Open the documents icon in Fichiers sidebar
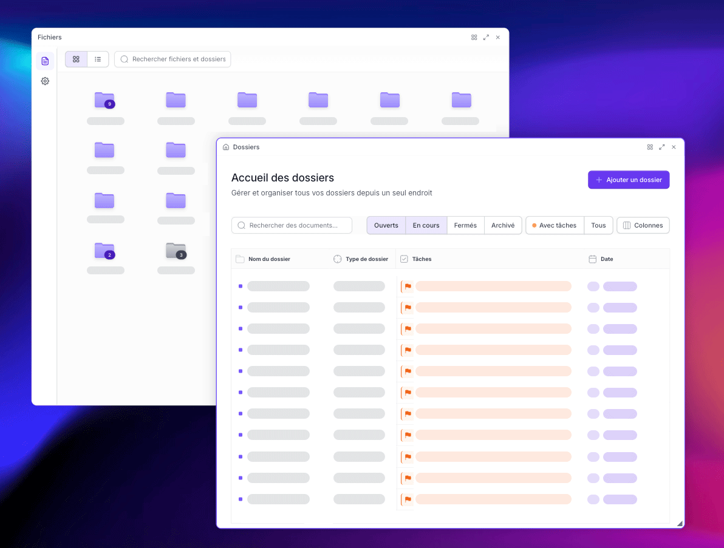Image resolution: width=724 pixels, height=548 pixels. tap(45, 61)
